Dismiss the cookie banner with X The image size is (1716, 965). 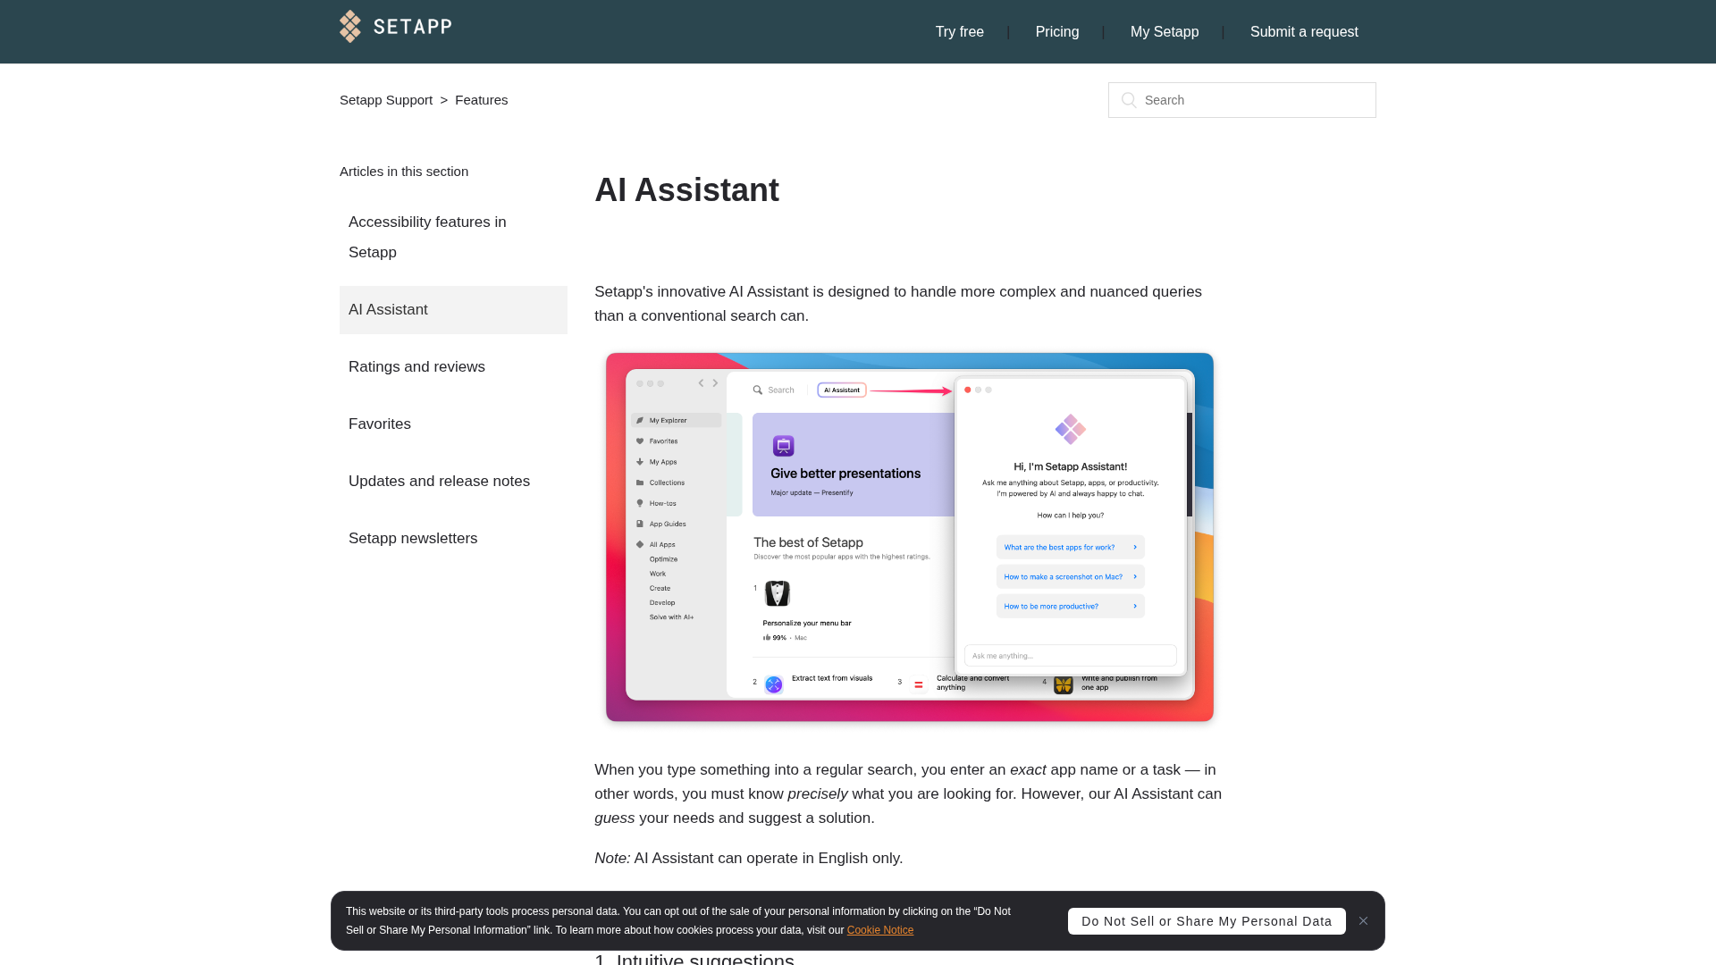(x=1363, y=921)
